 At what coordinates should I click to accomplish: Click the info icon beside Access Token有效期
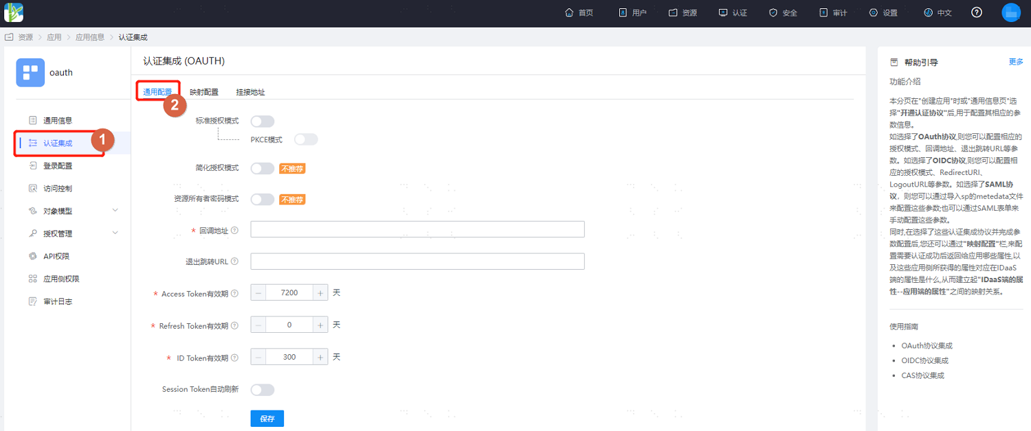[x=235, y=293]
